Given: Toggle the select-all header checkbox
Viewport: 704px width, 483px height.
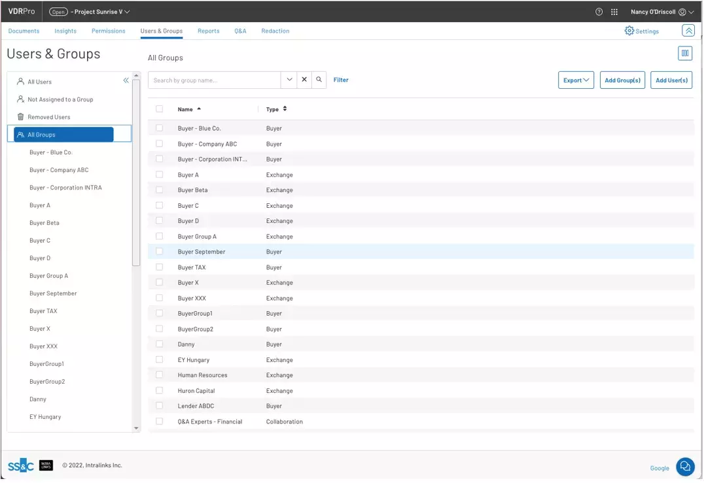Looking at the screenshot, I should click(x=159, y=109).
